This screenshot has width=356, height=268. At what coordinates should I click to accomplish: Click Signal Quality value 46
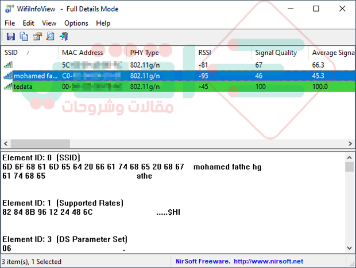[258, 76]
